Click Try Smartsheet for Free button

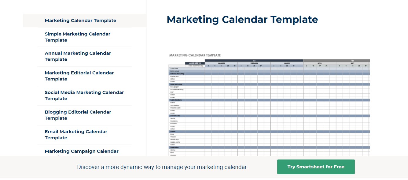tap(316, 167)
